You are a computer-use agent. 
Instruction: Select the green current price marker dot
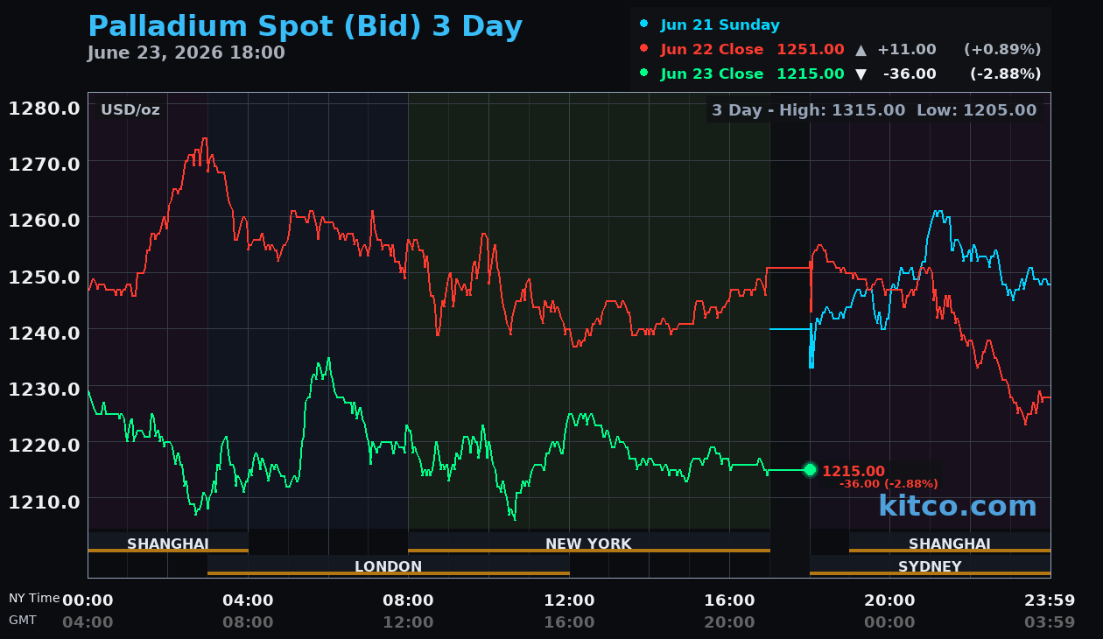point(810,470)
